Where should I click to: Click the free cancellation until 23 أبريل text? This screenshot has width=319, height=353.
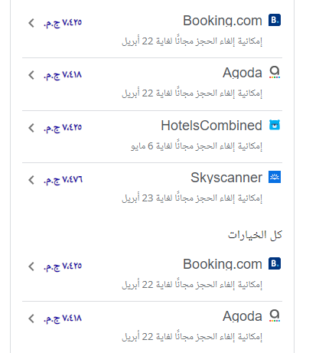coord(192,198)
